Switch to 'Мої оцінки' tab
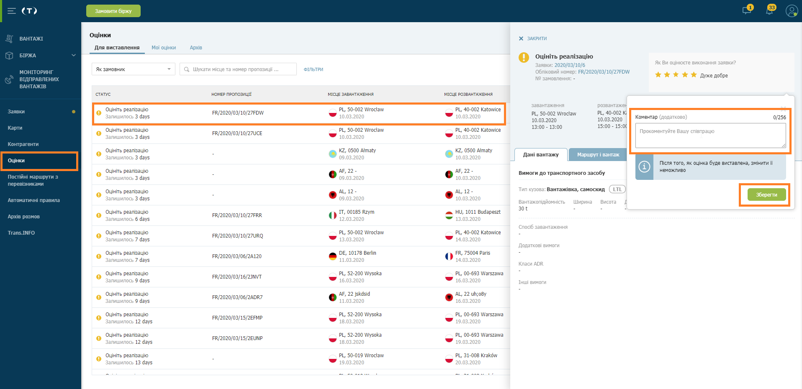Viewport: 802px width, 389px height. point(164,48)
